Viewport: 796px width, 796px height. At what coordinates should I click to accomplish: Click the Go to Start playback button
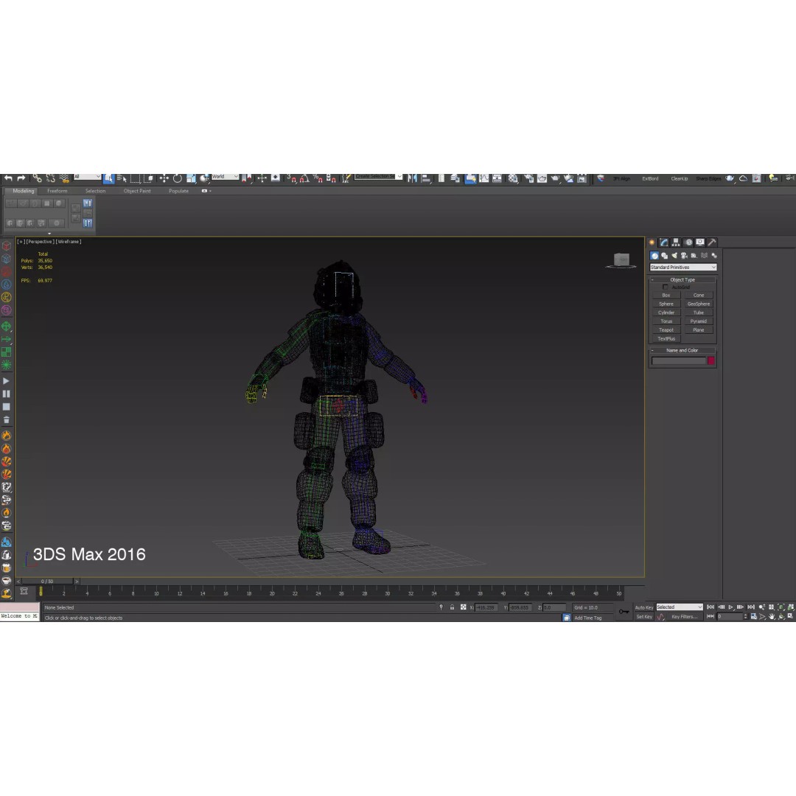(711, 607)
